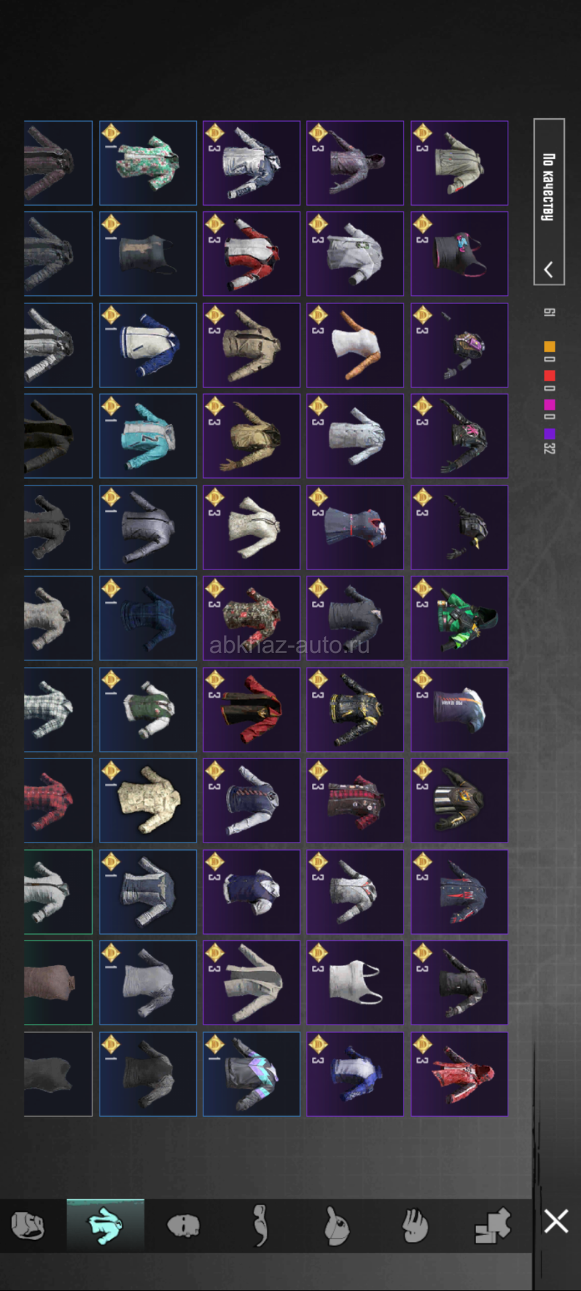Select the green neon hooded jacket
Screen dimensions: 581x1291
[459, 618]
